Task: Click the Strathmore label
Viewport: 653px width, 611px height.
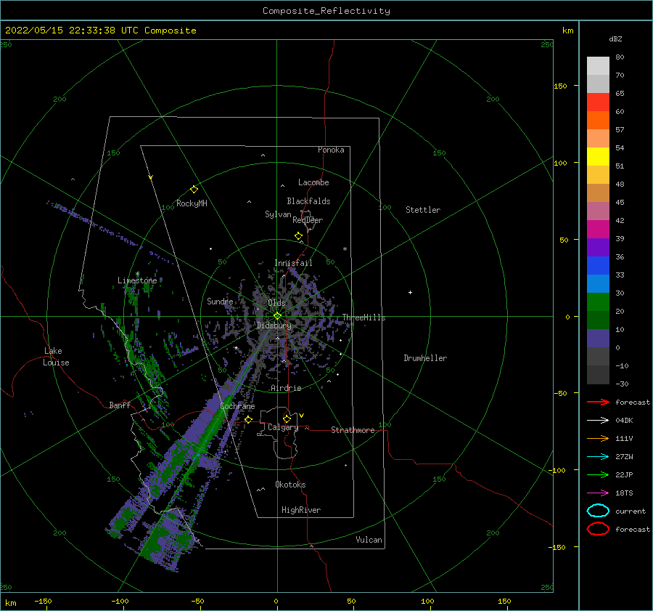Action: point(353,430)
